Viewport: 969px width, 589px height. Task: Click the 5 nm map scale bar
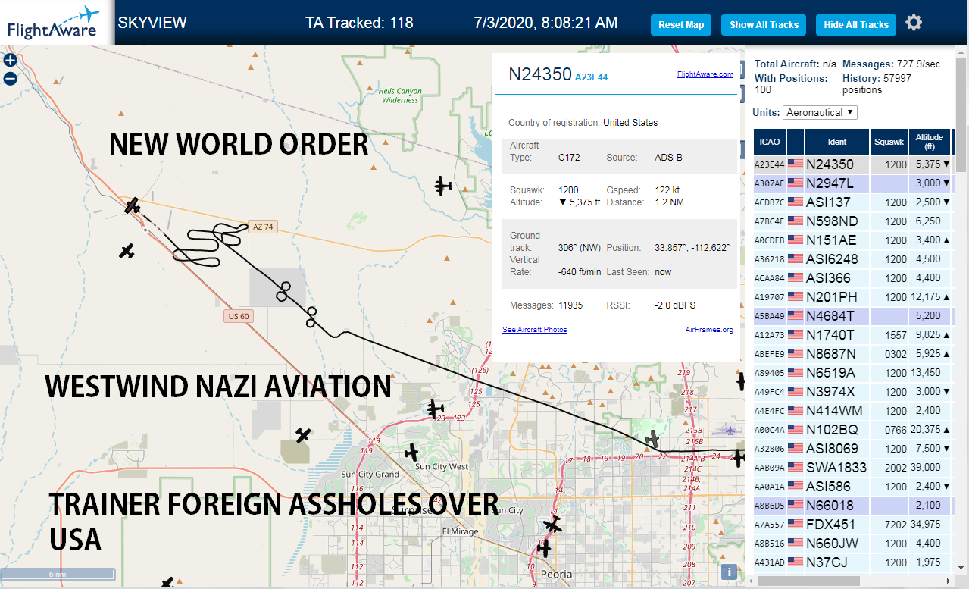click(58, 574)
